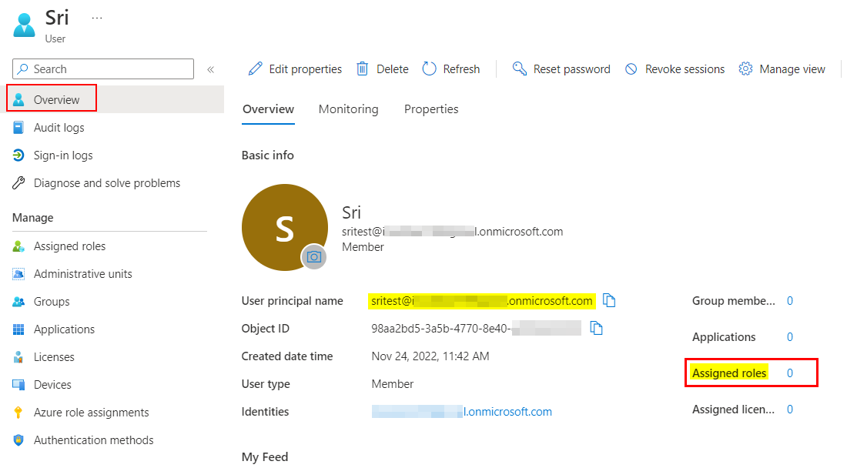Open the ellipsis menu beside Sri

click(x=97, y=18)
